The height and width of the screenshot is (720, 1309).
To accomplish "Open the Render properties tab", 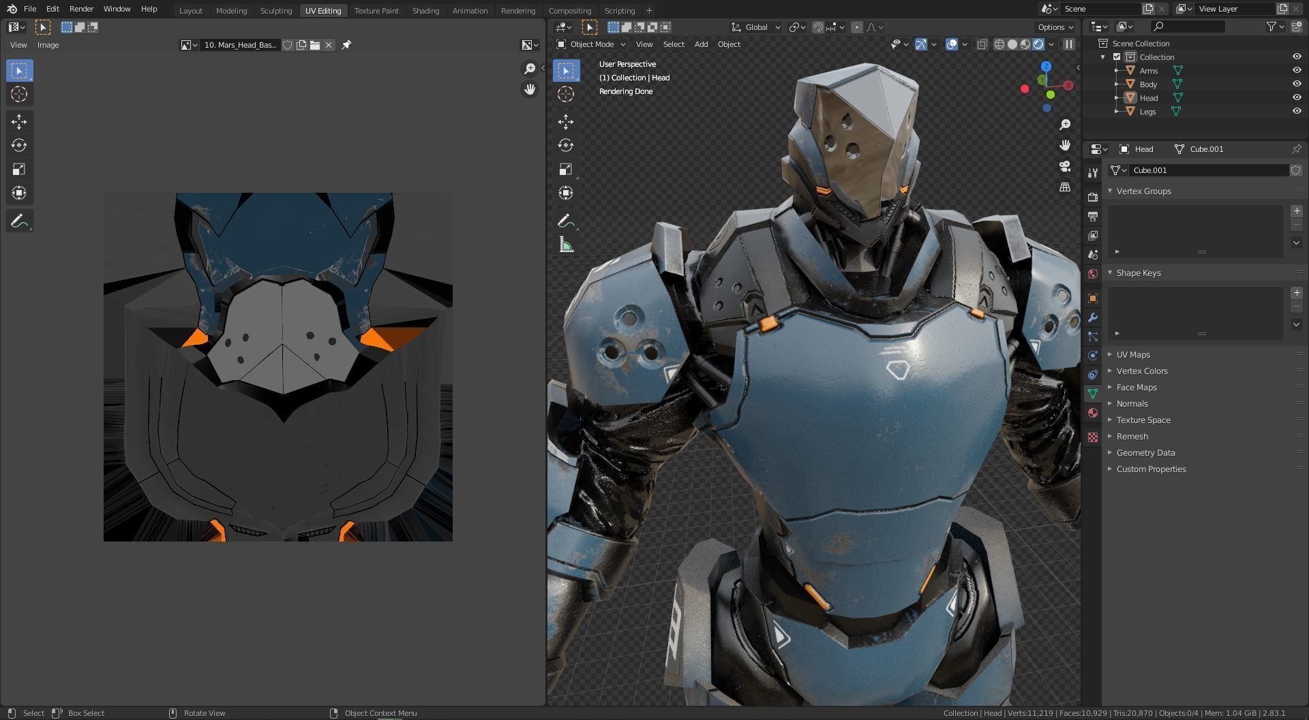I will pyautogui.click(x=1093, y=197).
